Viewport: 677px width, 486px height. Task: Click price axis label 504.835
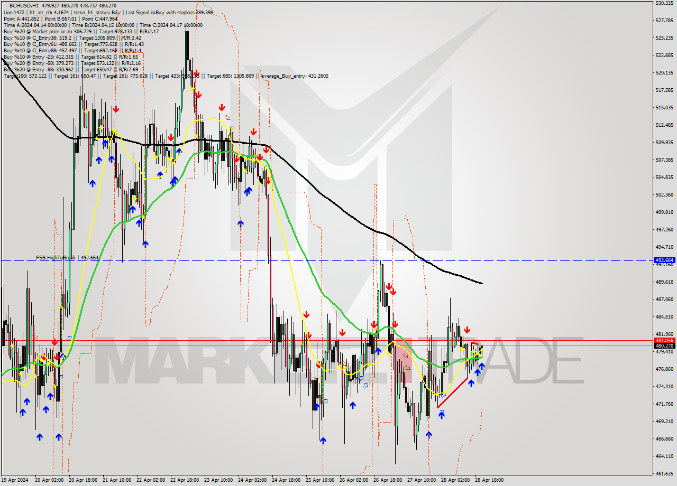(x=664, y=177)
